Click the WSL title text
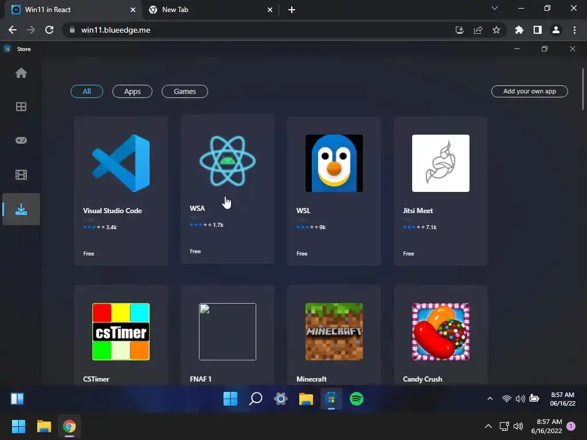Viewport: 587px width, 440px height. coord(303,211)
